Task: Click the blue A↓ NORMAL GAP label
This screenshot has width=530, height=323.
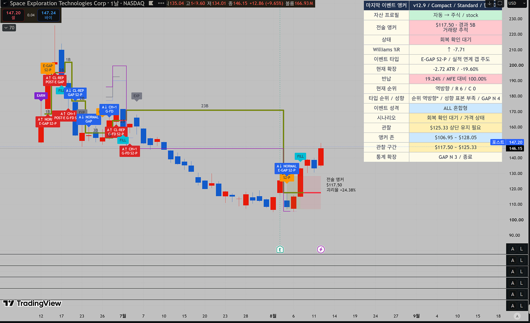Action: pyautogui.click(x=89, y=119)
